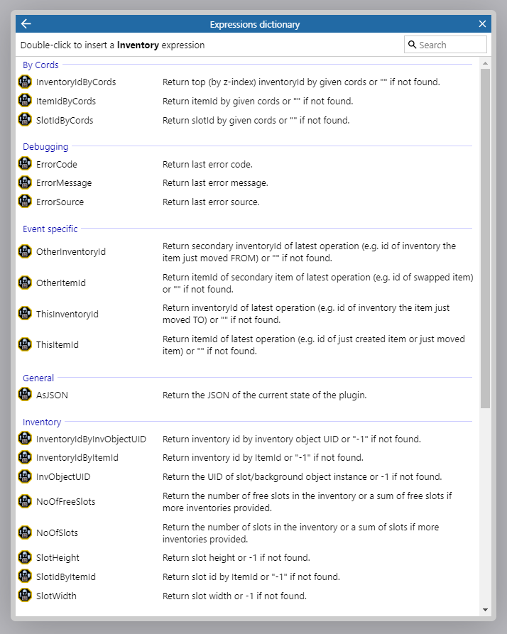Click in the Search expressions field
The height and width of the screenshot is (634, 507).
tap(451, 45)
